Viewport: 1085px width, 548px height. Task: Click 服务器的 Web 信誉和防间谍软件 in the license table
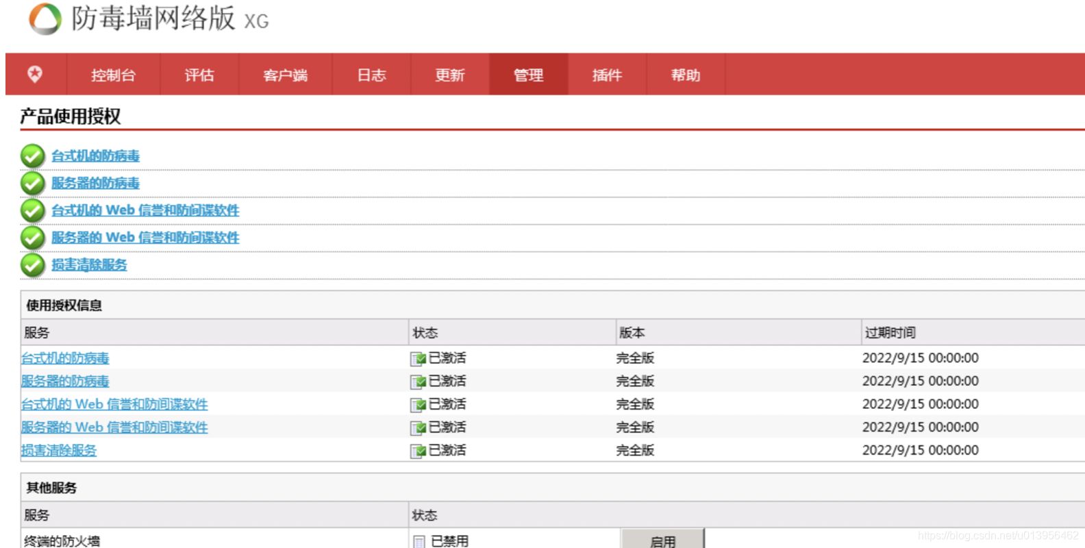pyautogui.click(x=114, y=427)
